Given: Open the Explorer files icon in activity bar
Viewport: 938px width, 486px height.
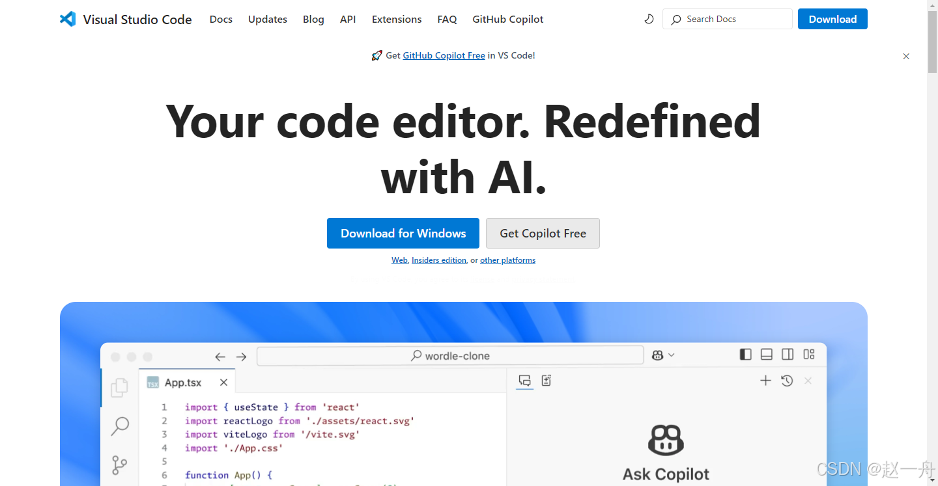Looking at the screenshot, I should tap(119, 388).
